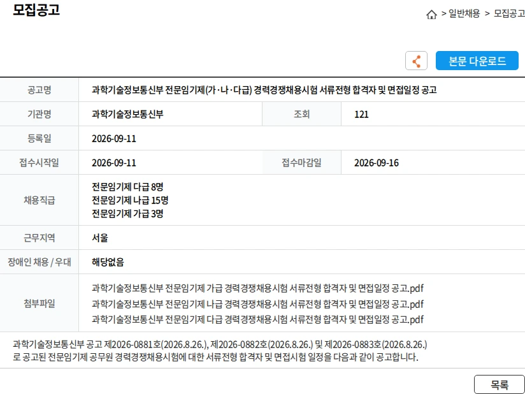Click the 조회 column label

pos(301,114)
